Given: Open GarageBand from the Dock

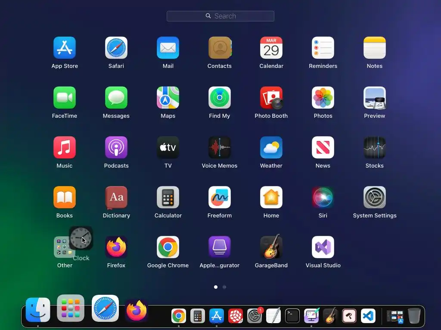Looking at the screenshot, I should [x=330, y=316].
